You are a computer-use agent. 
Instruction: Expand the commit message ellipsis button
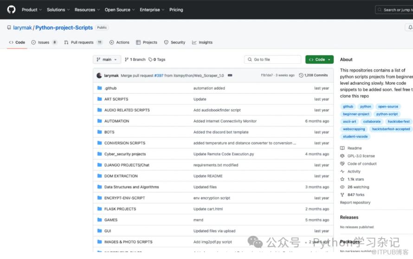click(230, 75)
